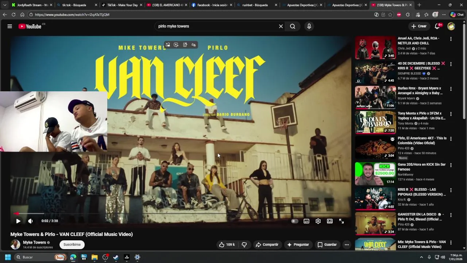Go to YouTube home via the logo

click(30, 26)
